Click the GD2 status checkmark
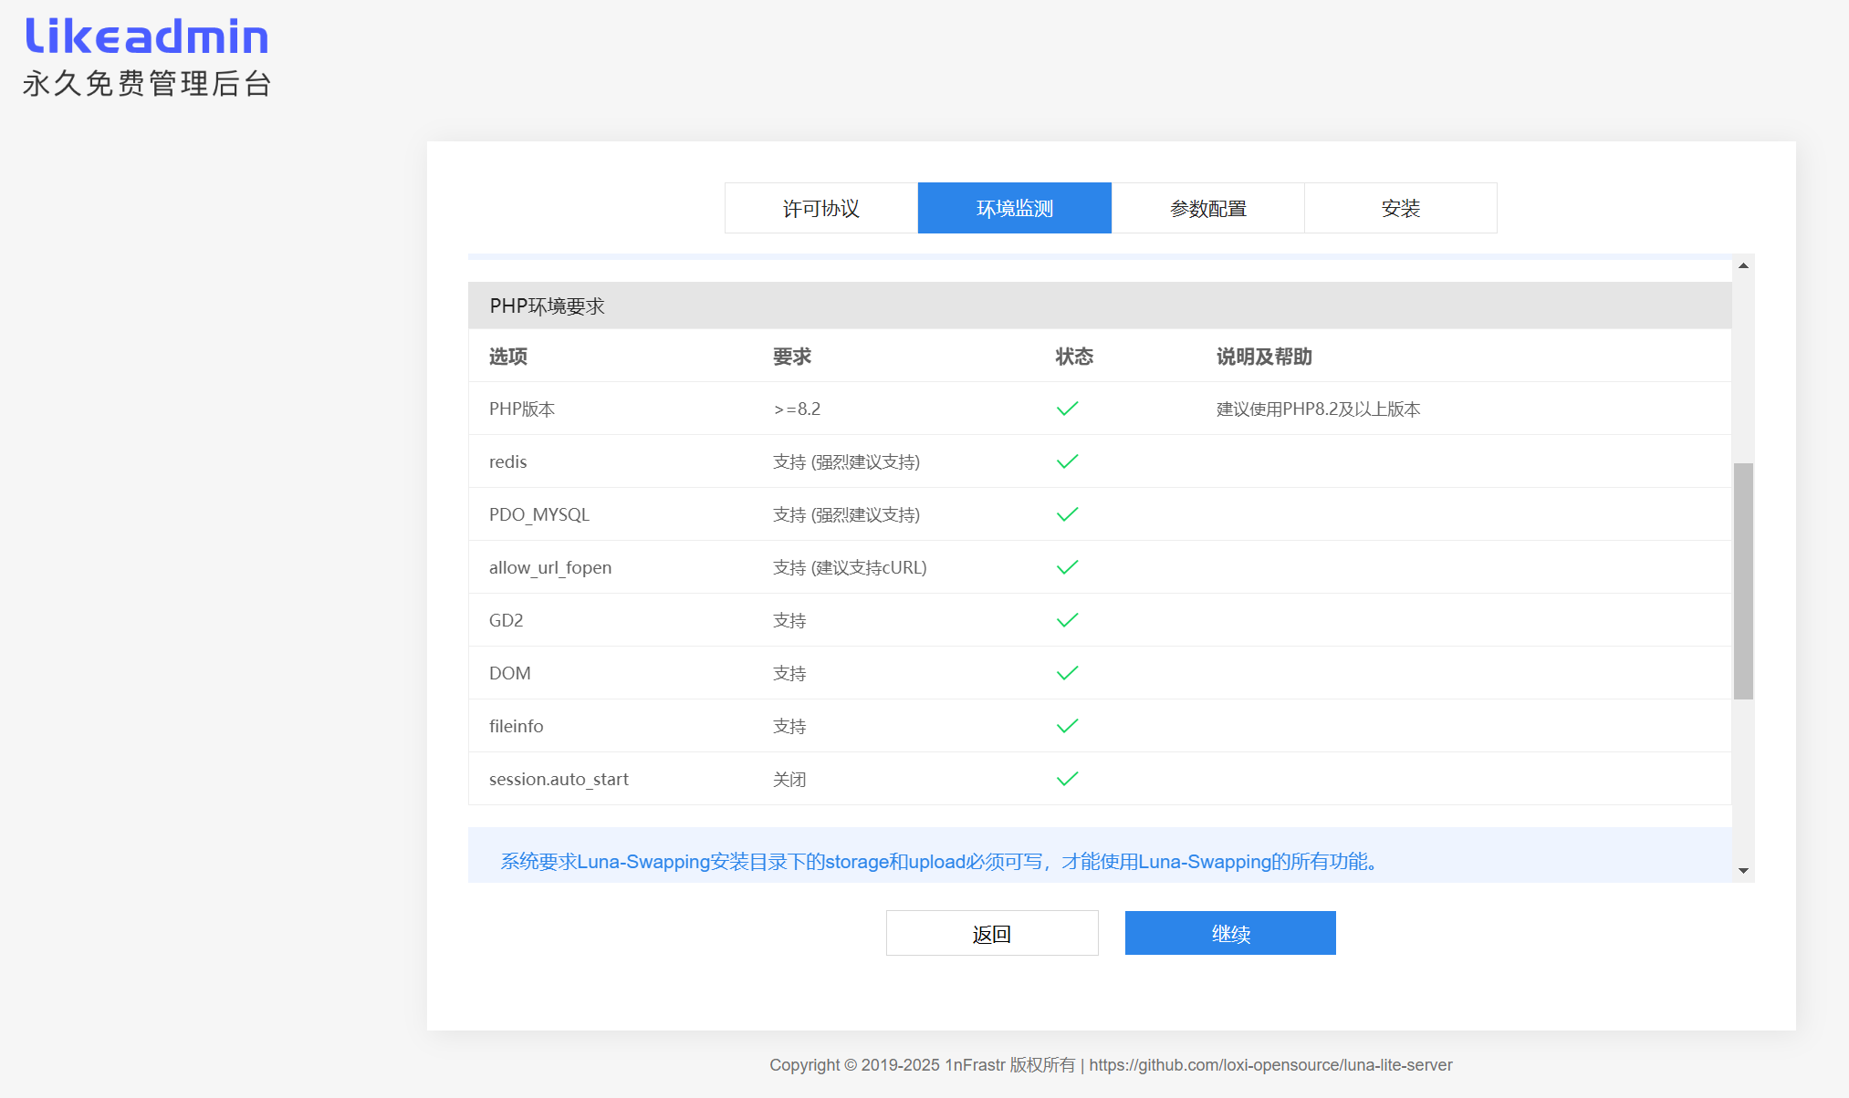Image resolution: width=1849 pixels, height=1098 pixels. click(1067, 620)
